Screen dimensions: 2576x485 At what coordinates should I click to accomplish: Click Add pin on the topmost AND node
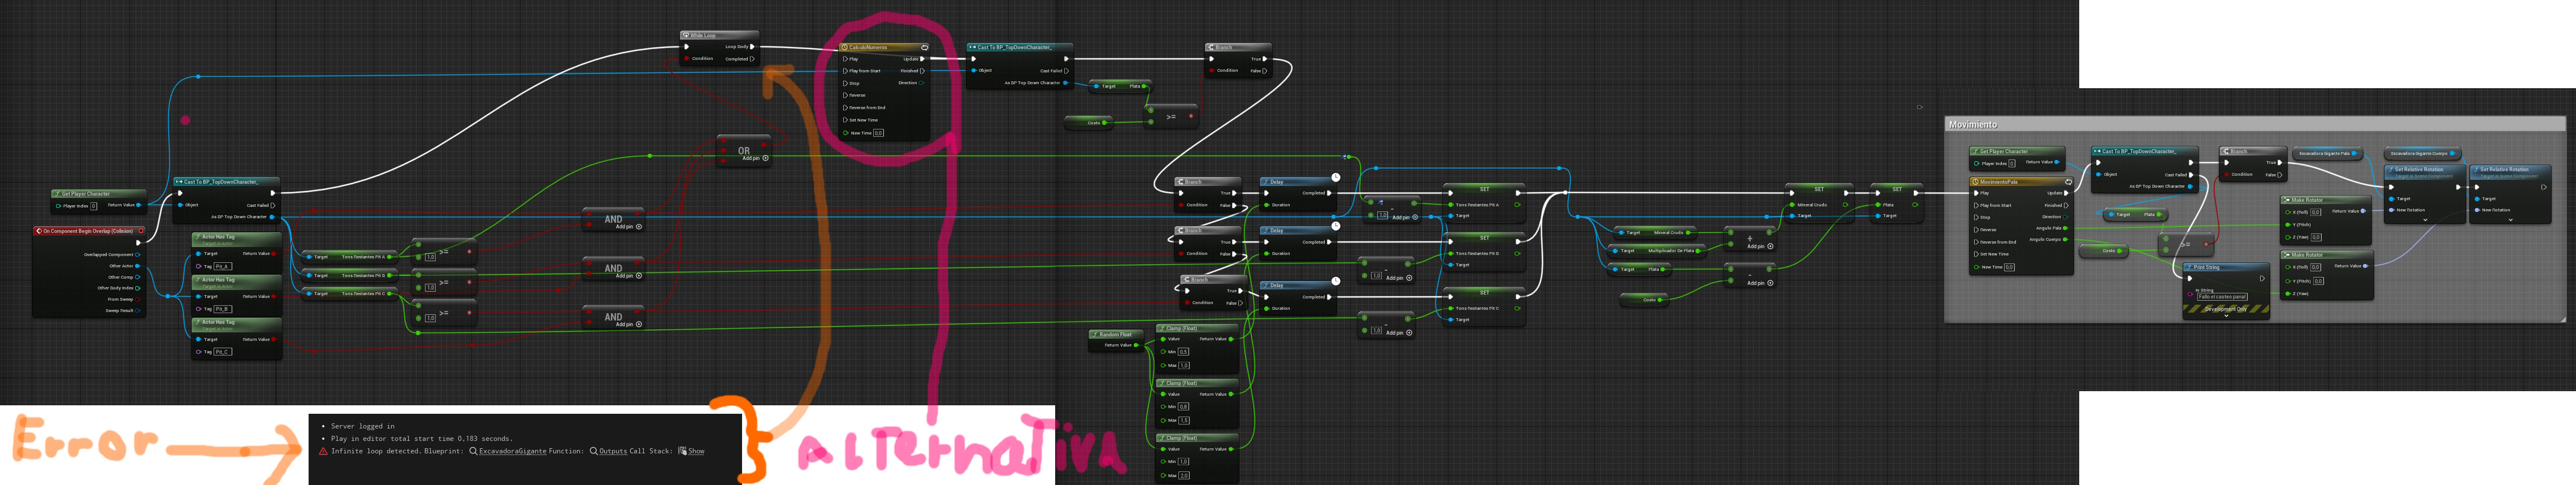pyautogui.click(x=628, y=227)
